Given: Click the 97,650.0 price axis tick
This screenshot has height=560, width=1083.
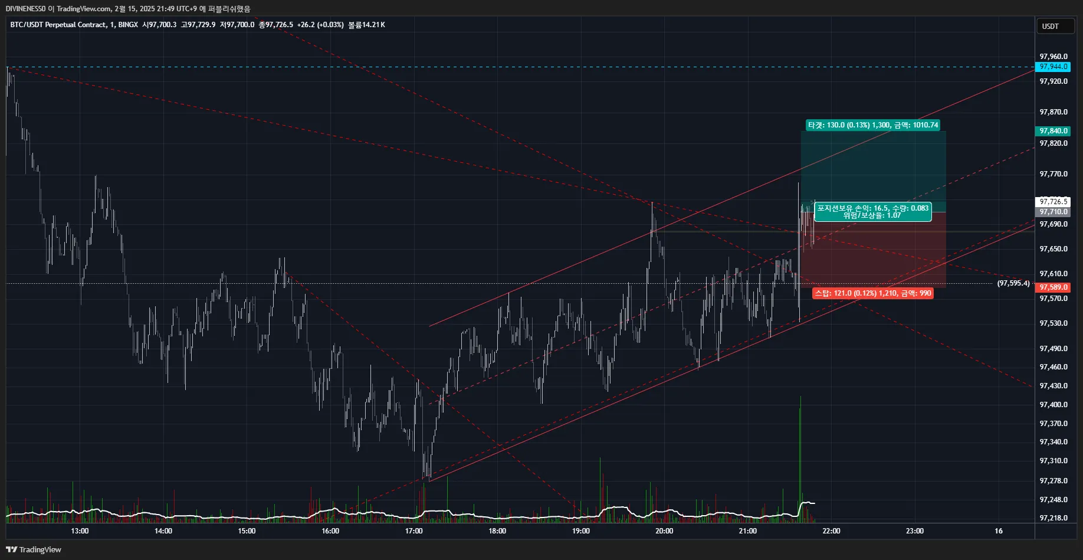Looking at the screenshot, I should click(x=1054, y=249).
